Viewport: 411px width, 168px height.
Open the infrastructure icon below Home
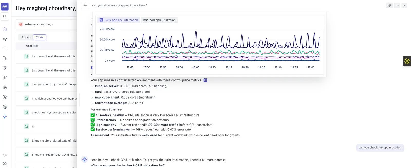(x=5, y=39)
